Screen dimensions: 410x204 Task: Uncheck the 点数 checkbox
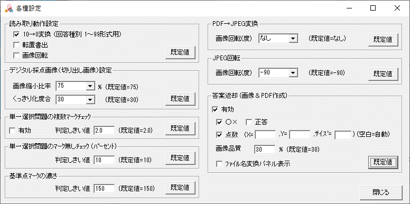pos(219,135)
